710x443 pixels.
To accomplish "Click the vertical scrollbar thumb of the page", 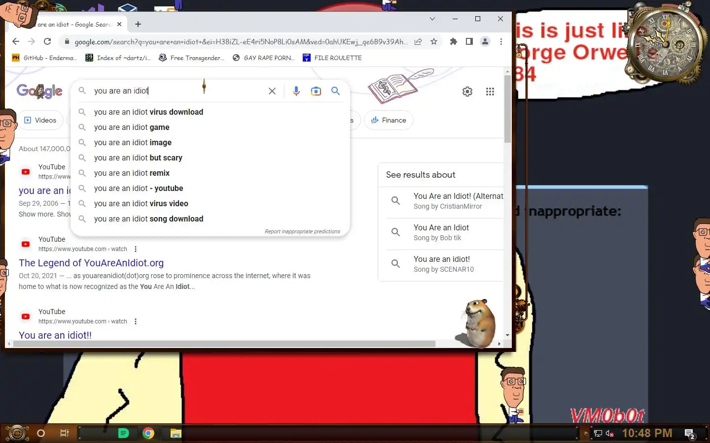I will coord(507,109).
